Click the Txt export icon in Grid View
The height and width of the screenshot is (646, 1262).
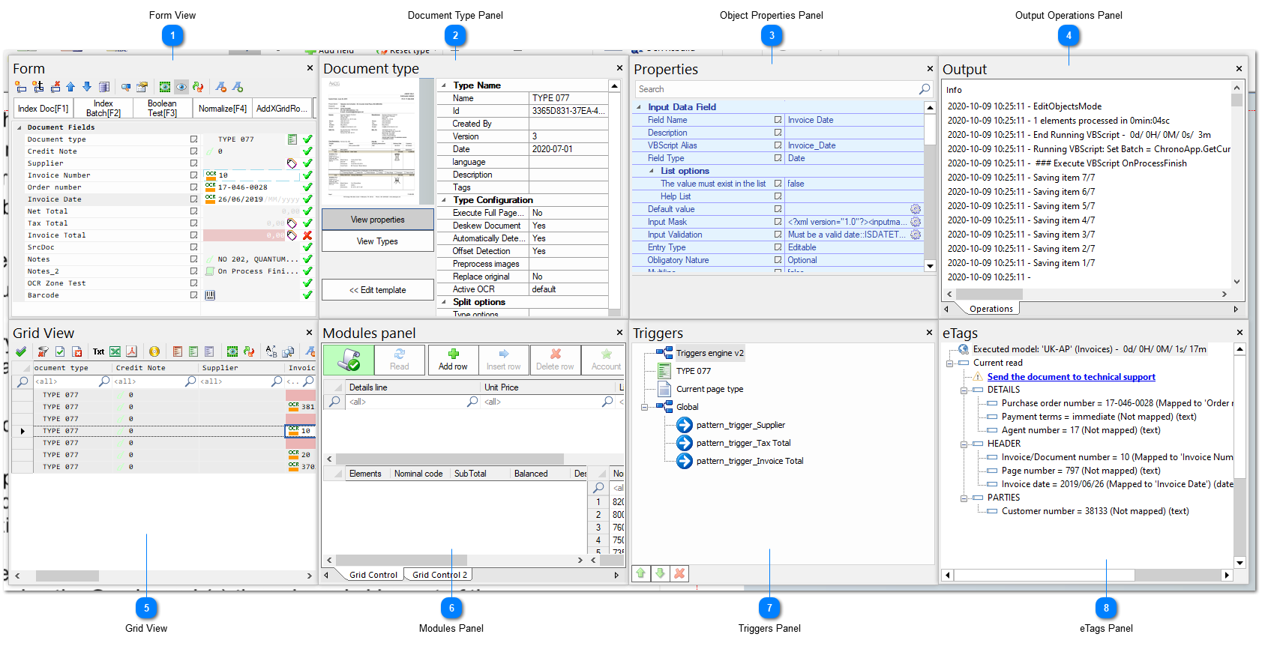point(98,351)
